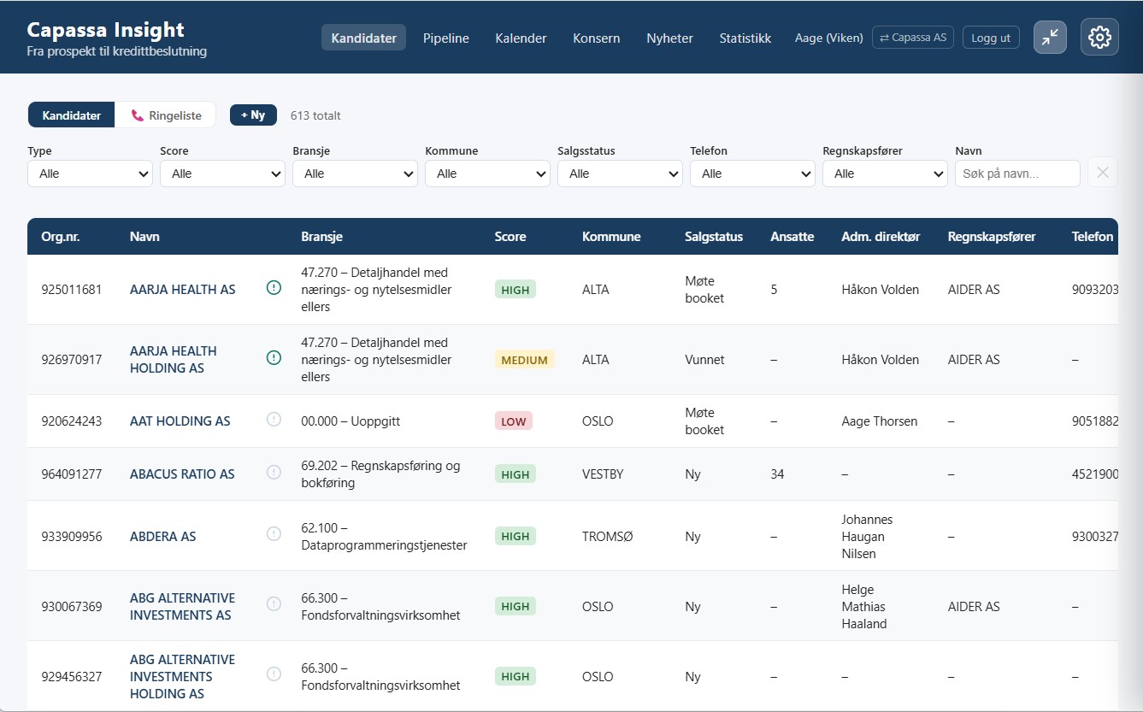Open the Nyheter tab
Image resolution: width=1143 pixels, height=712 pixels.
(x=669, y=38)
